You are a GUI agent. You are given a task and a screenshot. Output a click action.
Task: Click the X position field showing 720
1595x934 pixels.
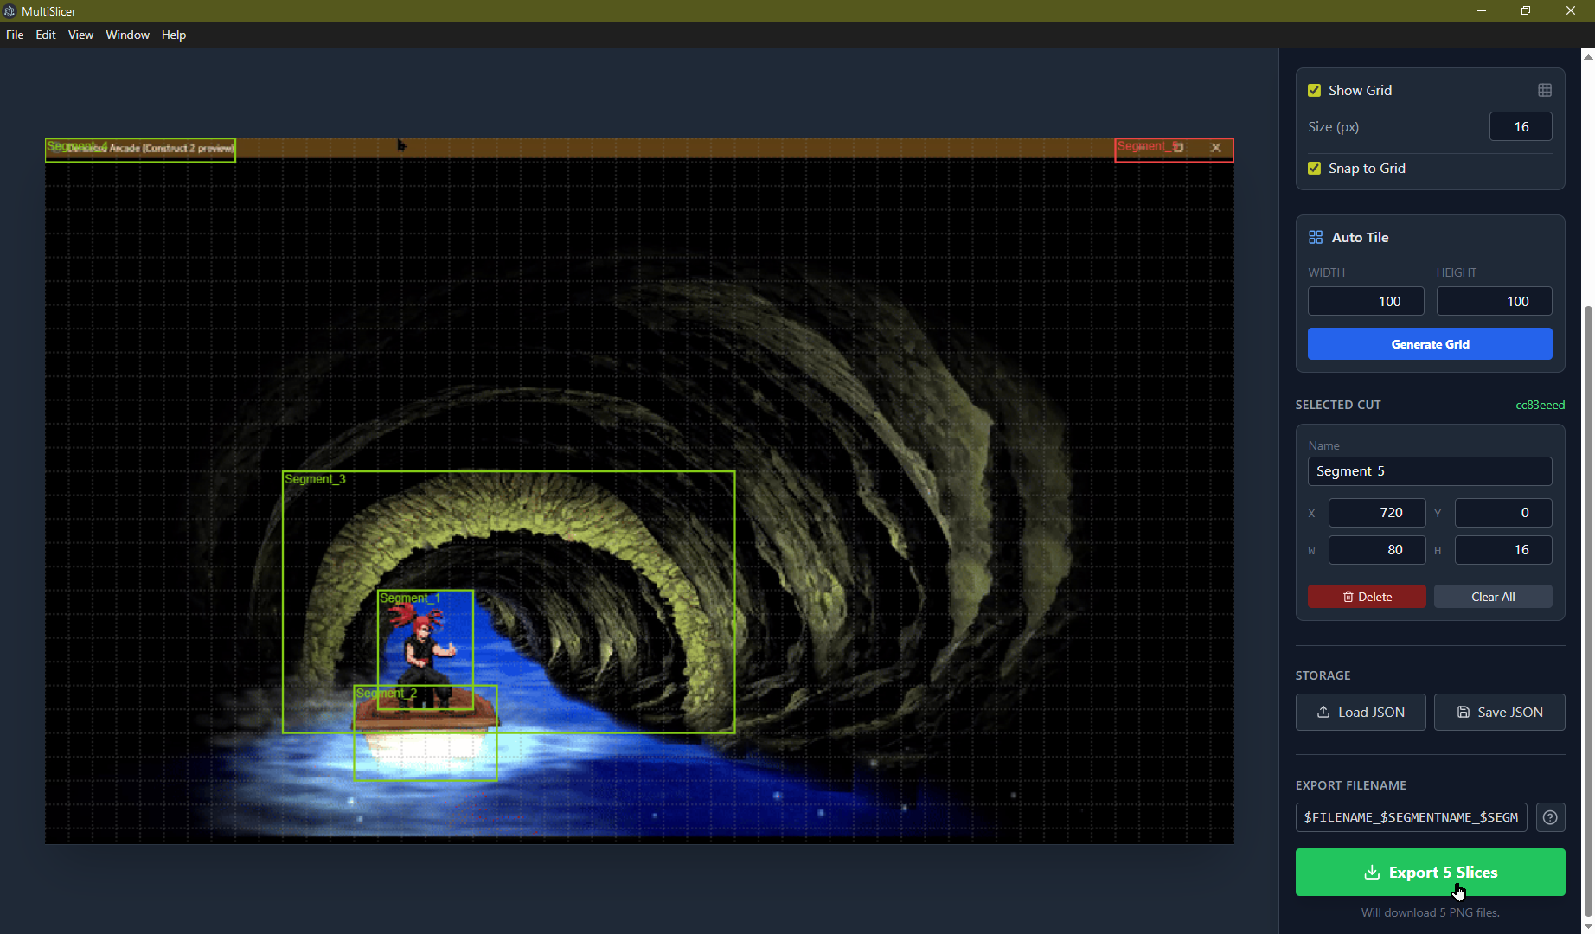coord(1377,513)
